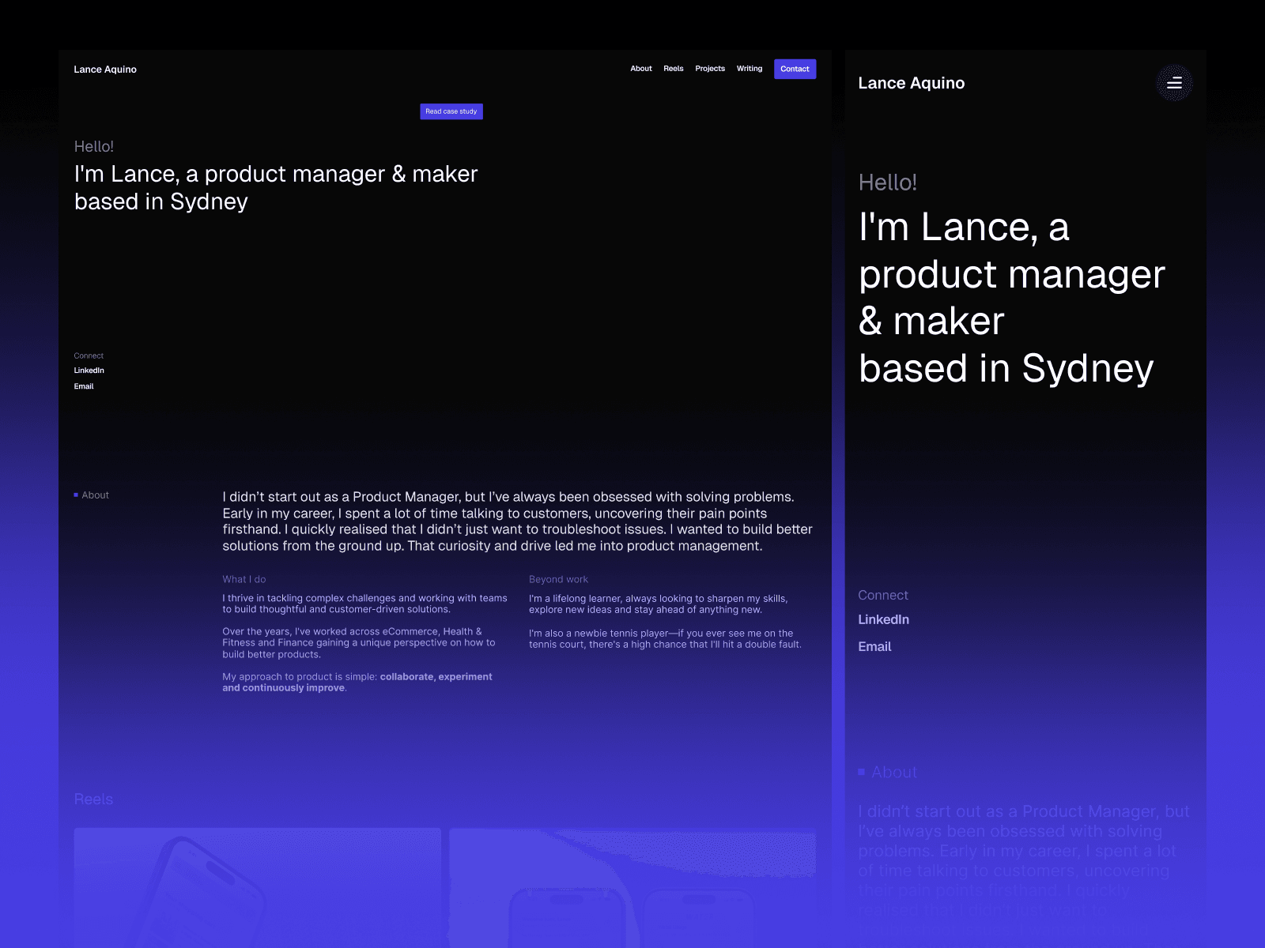Click the 'Beyond work' subheading
The height and width of the screenshot is (948, 1265).
click(558, 579)
